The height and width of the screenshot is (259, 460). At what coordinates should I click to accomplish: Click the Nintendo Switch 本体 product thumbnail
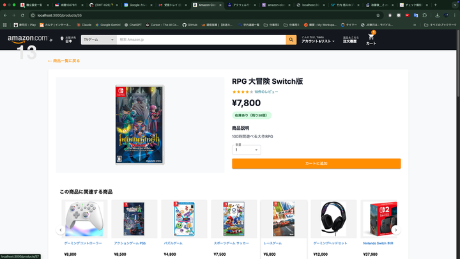(x=380, y=219)
